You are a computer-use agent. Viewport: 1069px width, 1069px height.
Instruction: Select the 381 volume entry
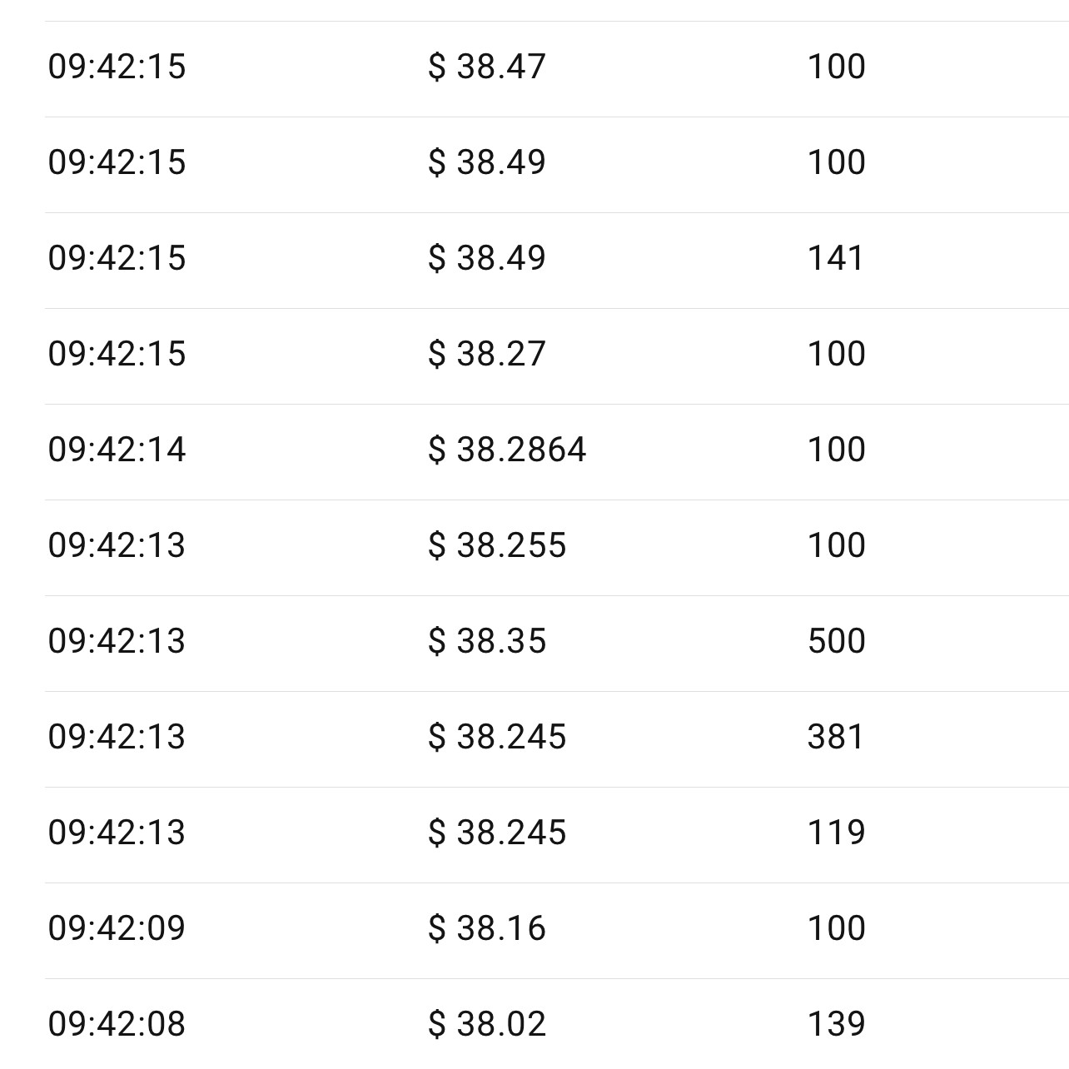[836, 737]
